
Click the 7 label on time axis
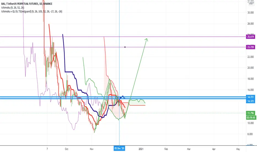point(47,149)
